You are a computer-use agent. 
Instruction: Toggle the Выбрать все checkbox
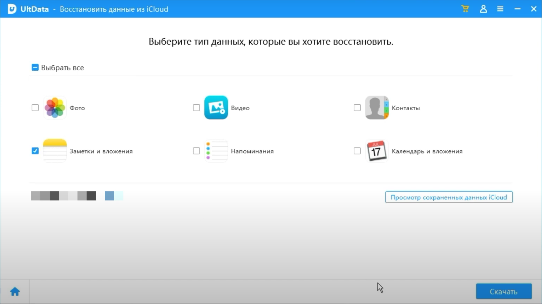point(35,67)
